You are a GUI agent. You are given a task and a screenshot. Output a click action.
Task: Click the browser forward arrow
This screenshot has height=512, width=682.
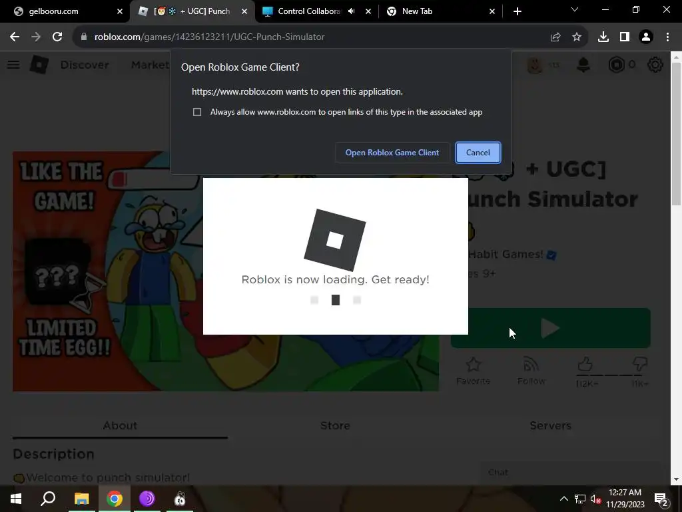(x=36, y=37)
